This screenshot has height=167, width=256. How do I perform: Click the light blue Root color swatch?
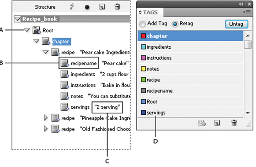coord(143,102)
